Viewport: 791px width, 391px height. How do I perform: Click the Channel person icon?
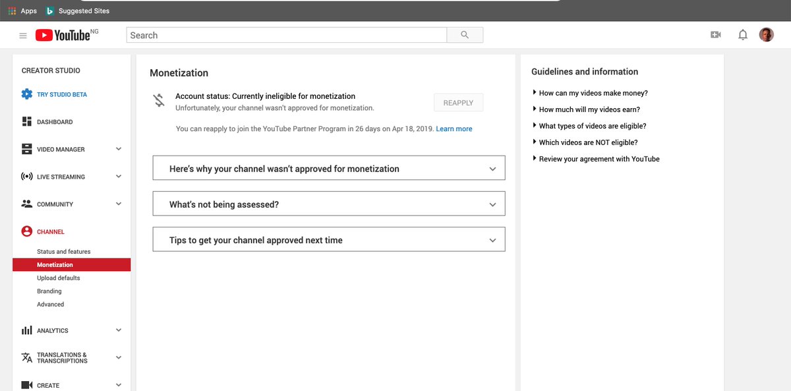pos(27,231)
